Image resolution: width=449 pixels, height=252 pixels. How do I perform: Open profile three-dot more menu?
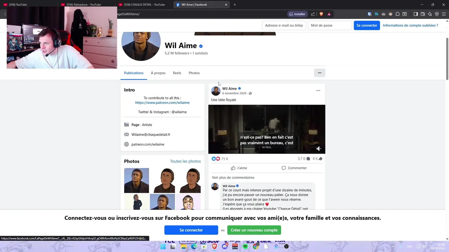click(x=320, y=73)
